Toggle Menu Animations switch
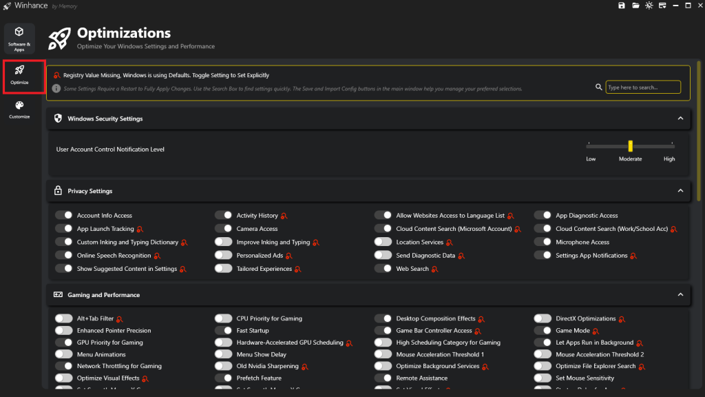 (x=64, y=354)
